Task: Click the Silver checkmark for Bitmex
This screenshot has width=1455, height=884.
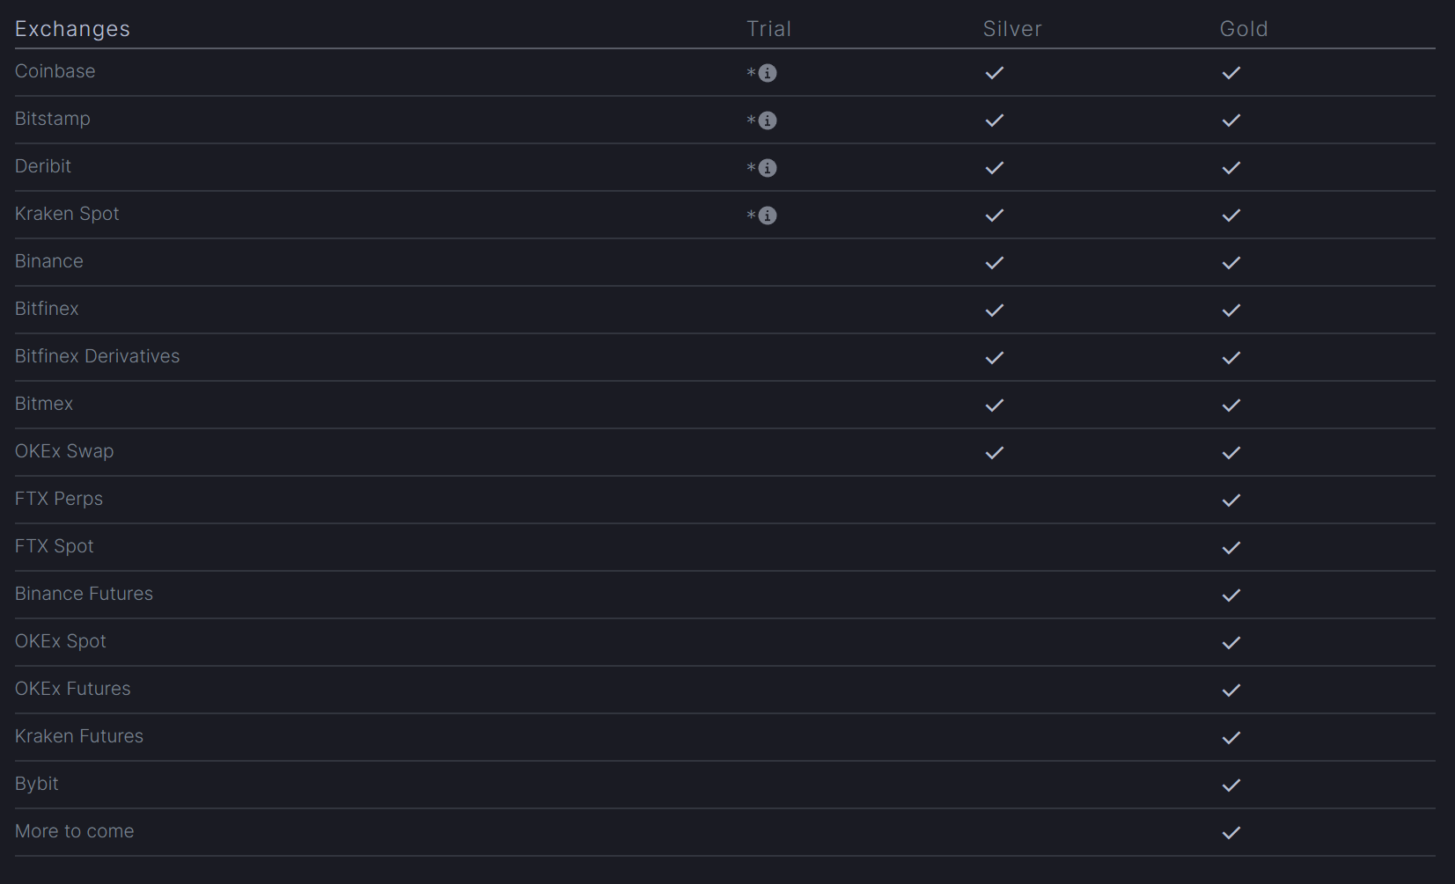Action: tap(995, 405)
